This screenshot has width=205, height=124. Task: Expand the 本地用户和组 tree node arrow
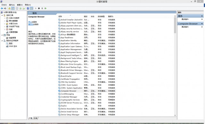tap(5, 26)
